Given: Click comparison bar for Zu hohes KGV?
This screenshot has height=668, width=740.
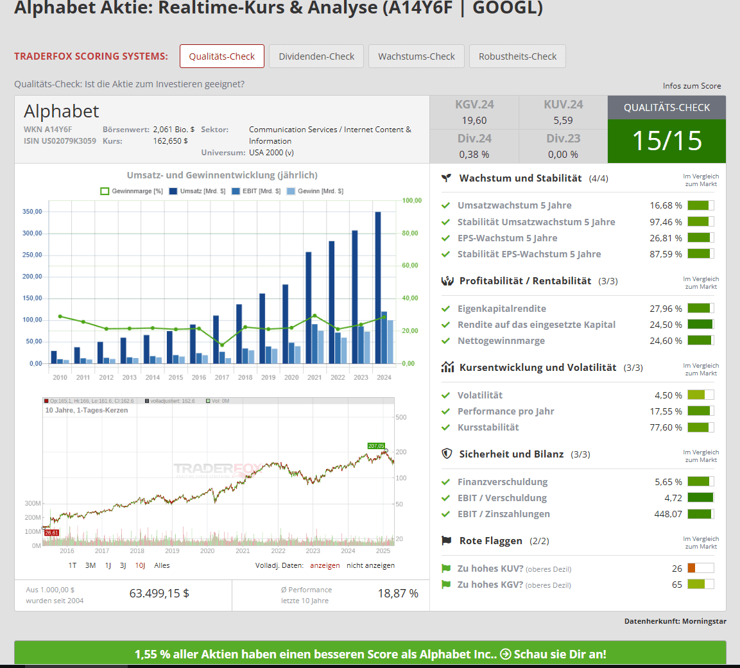Looking at the screenshot, I should pyautogui.click(x=701, y=584).
